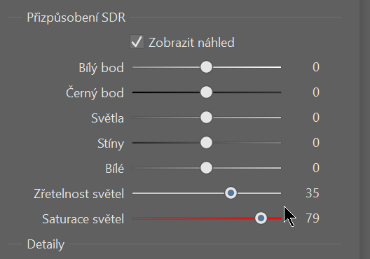This screenshot has width=370, height=259.
Task: Collapse the Přizpůsobení SDR section header
Action: click(76, 17)
